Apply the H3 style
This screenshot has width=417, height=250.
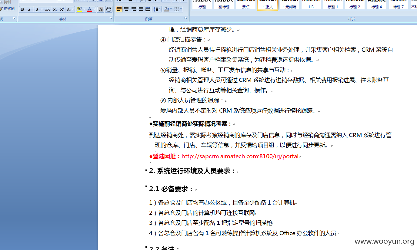click(311, 5)
